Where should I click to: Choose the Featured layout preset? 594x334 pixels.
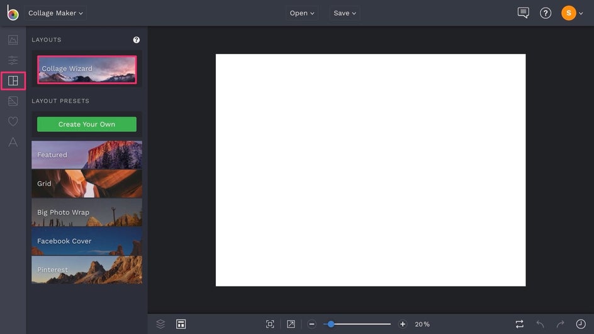(87, 155)
